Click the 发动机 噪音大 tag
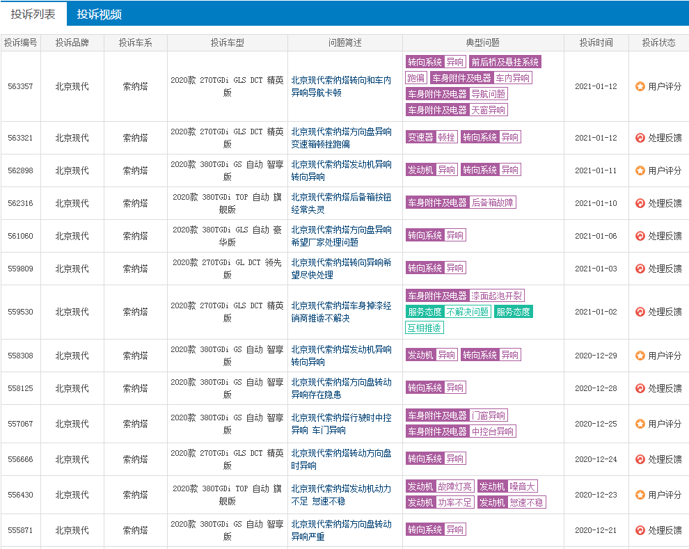 click(507, 486)
